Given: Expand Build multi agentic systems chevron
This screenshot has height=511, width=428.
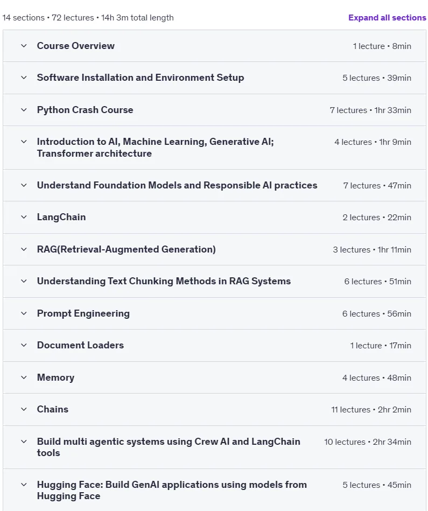Looking at the screenshot, I should point(24,442).
